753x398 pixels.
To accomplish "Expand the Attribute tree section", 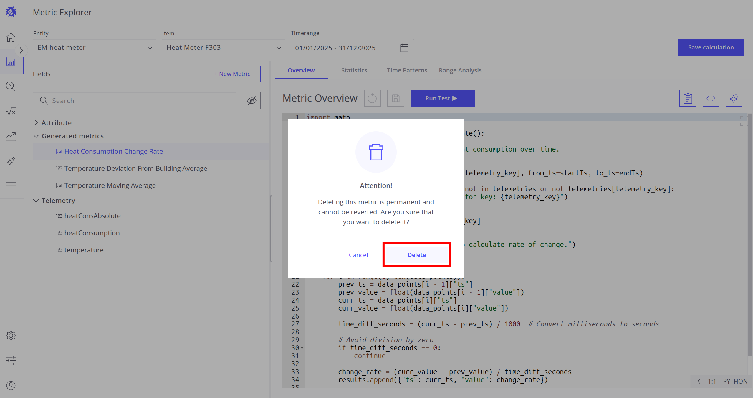I will coord(36,123).
